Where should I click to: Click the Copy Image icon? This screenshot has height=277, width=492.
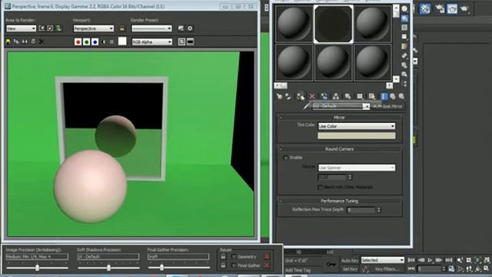pyautogui.click(x=16, y=42)
